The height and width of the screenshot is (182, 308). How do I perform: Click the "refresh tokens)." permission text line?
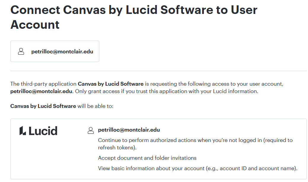pyautogui.click(x=117, y=148)
